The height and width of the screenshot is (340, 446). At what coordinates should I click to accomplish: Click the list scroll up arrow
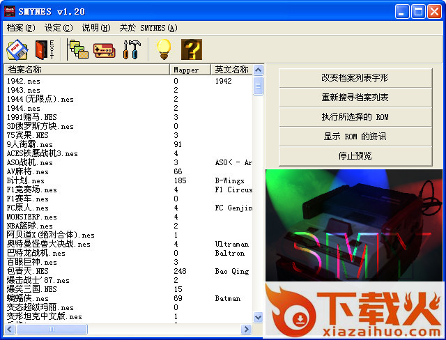[x=258, y=70]
